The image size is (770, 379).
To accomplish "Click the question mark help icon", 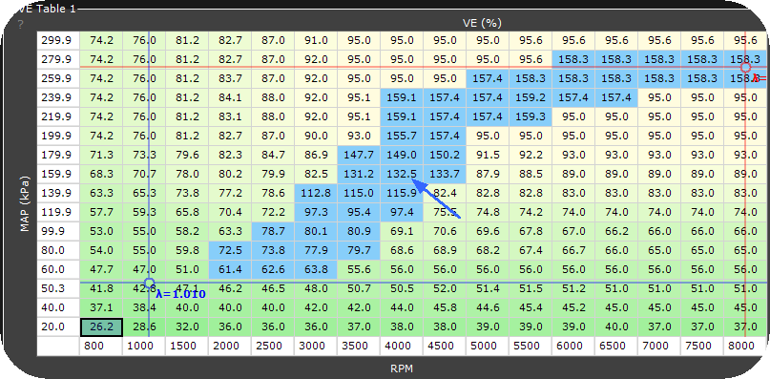I will tap(21, 25).
